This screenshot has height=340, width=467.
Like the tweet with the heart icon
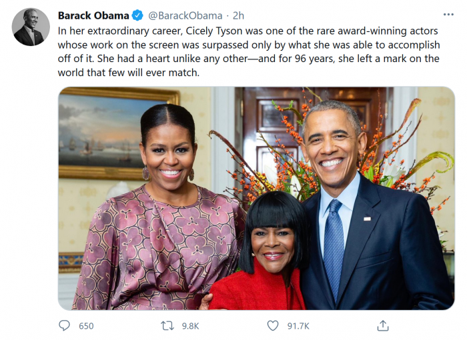click(273, 325)
